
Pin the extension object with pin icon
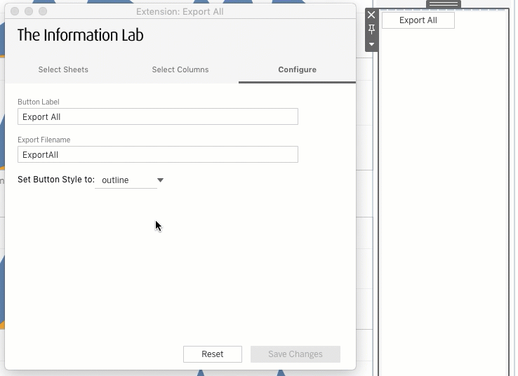[x=371, y=29]
